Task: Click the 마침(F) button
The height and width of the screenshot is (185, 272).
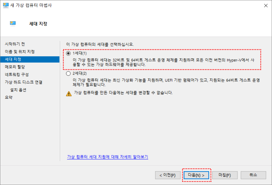Action: [x=225, y=175]
